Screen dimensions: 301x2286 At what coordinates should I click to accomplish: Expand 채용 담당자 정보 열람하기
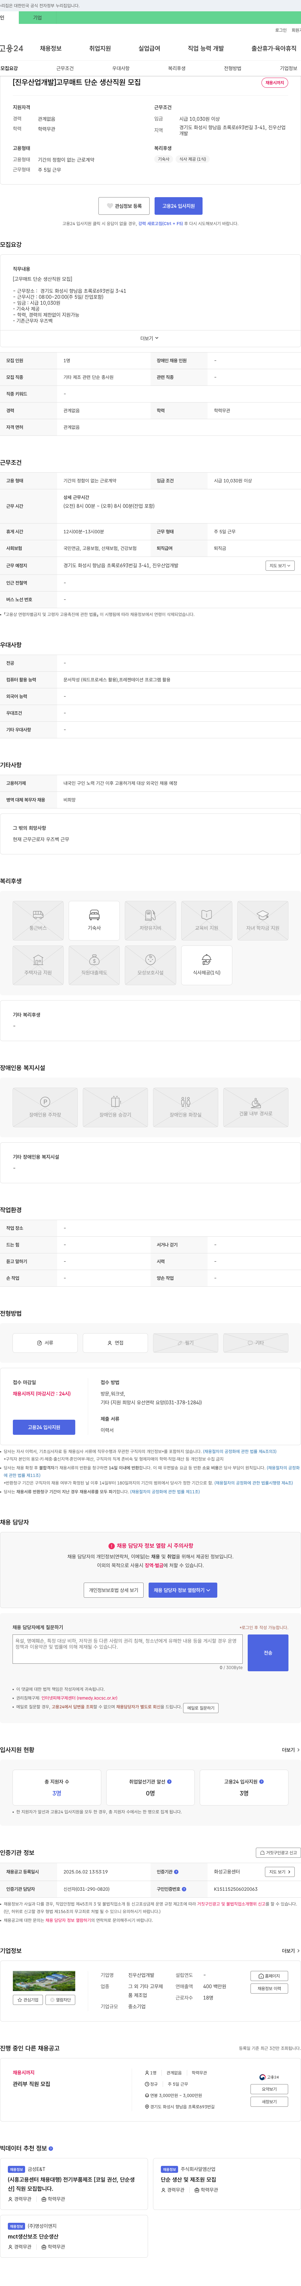tap(182, 1590)
